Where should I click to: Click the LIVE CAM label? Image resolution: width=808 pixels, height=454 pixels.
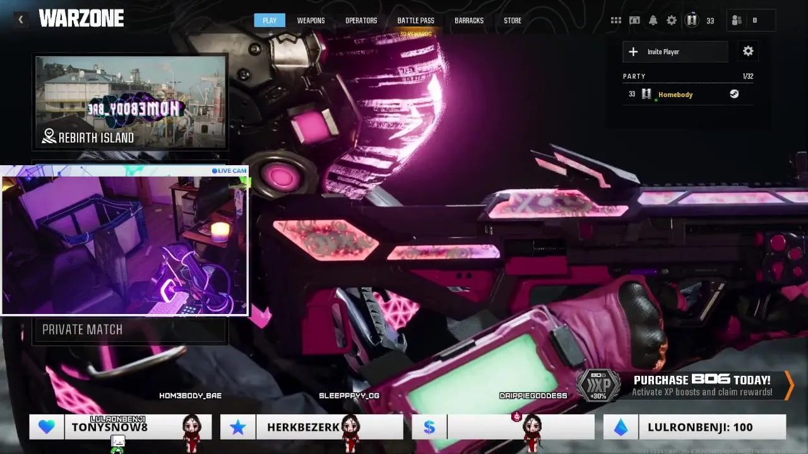(x=229, y=170)
